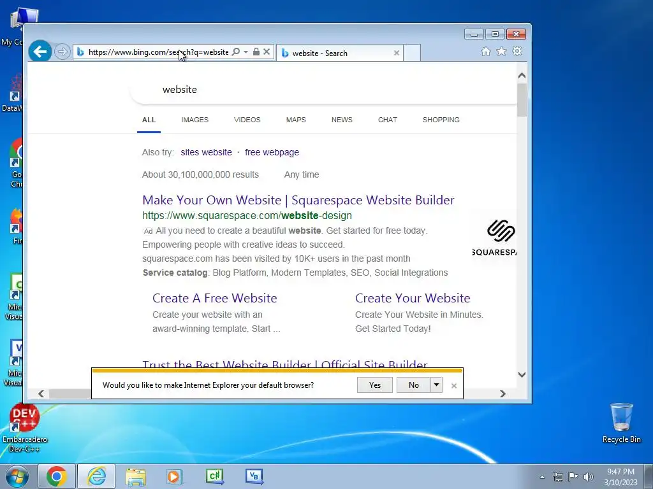653x489 pixels.
Task: Switch to the VIDEOS tab
Action: pyautogui.click(x=247, y=120)
